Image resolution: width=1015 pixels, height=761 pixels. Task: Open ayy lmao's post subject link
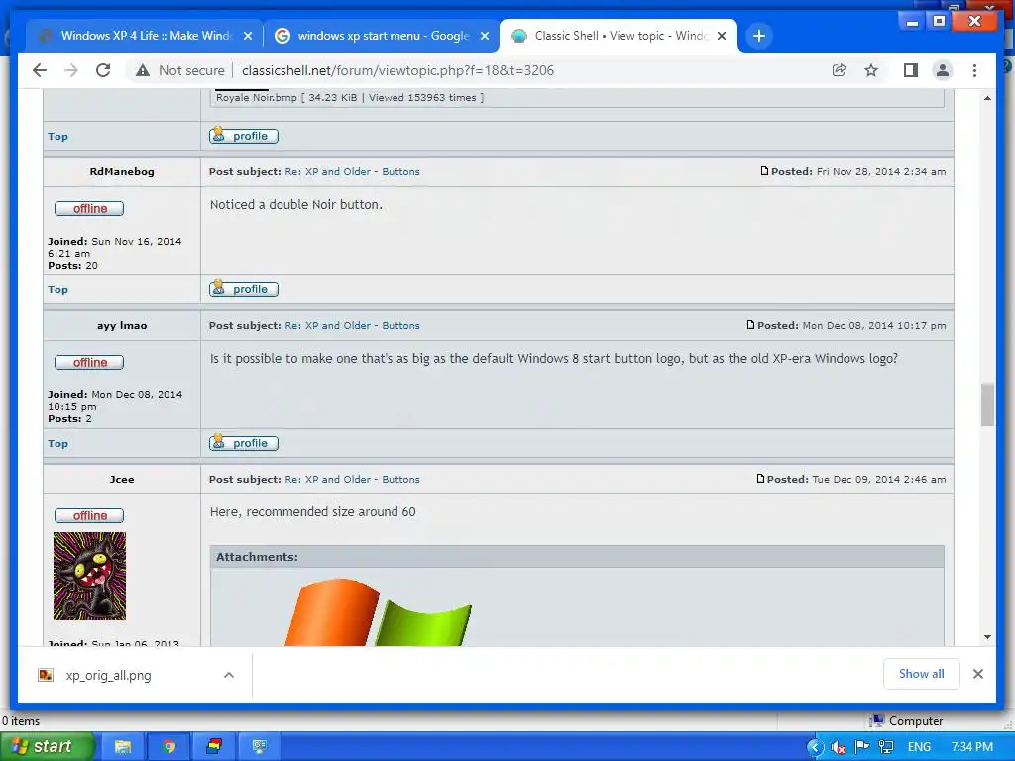pos(352,325)
